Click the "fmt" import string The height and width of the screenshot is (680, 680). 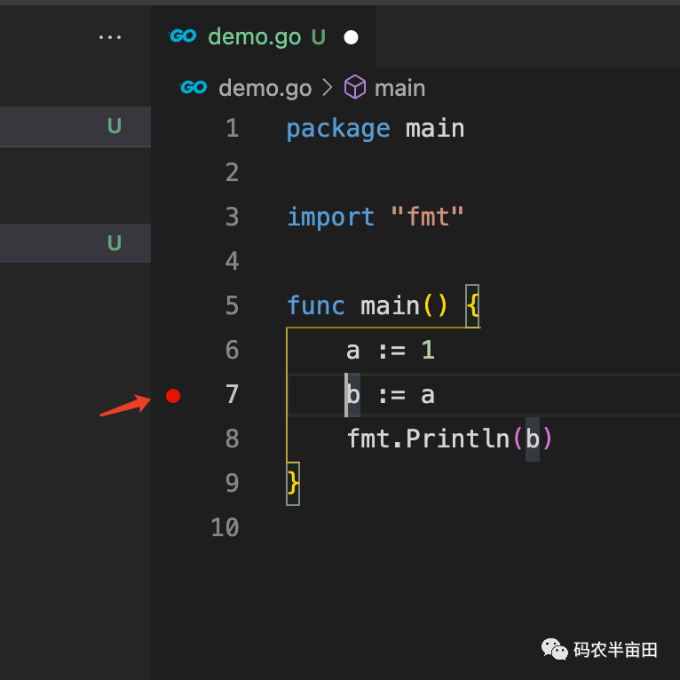[427, 217]
